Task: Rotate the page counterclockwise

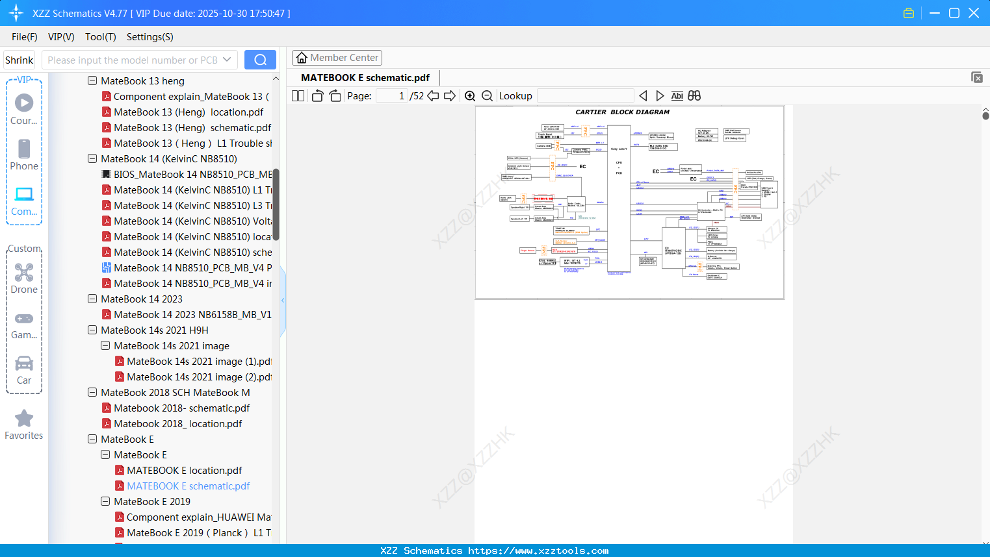Action: click(317, 96)
